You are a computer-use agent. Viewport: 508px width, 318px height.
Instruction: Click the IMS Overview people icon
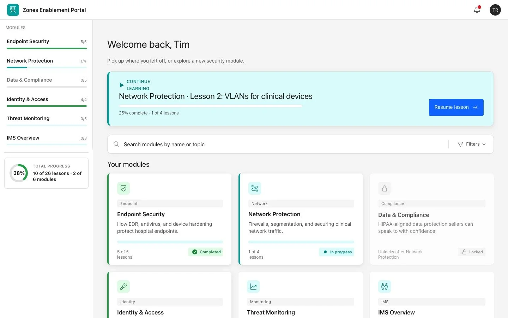[385, 287]
